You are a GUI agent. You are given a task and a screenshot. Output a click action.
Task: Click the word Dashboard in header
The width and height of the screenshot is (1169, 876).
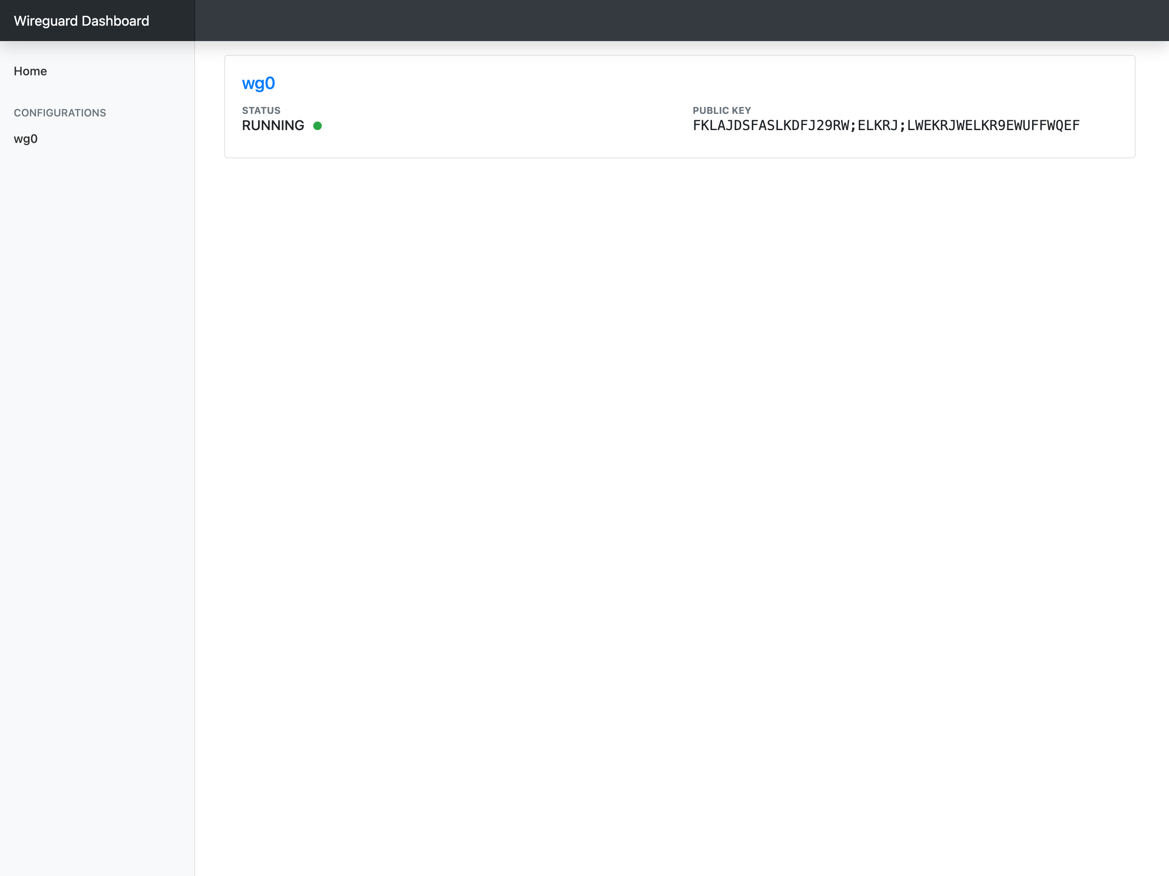(x=115, y=21)
